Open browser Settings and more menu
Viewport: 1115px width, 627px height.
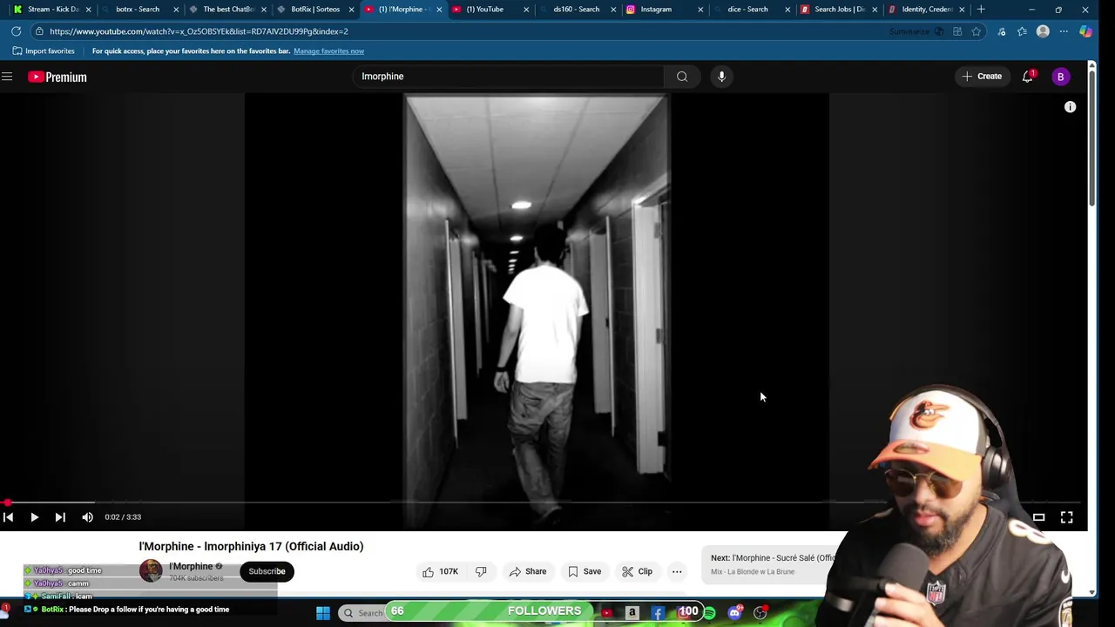(x=1064, y=31)
